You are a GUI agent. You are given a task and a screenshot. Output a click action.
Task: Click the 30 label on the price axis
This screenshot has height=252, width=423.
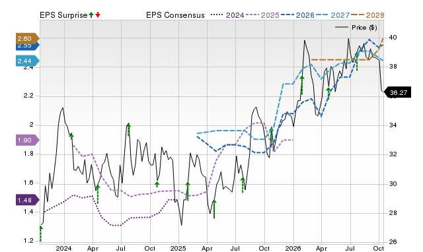click(x=393, y=184)
